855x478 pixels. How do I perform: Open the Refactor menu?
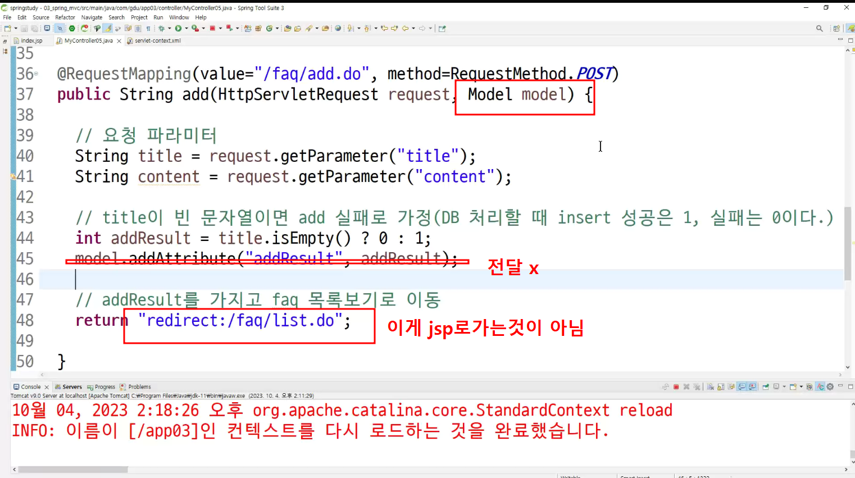pos(65,17)
